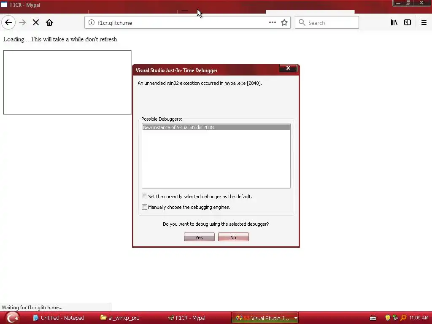Click the orange magnifier tray icon
The width and height of the screenshot is (432, 324).
pos(403,318)
